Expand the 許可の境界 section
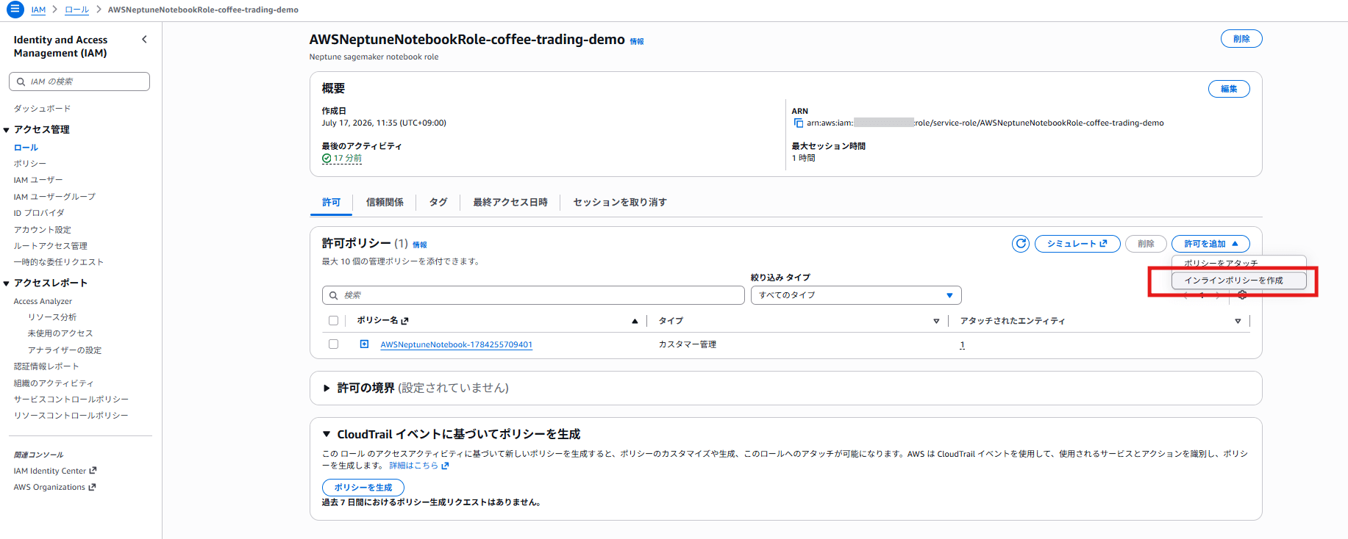The image size is (1348, 539). pos(327,388)
